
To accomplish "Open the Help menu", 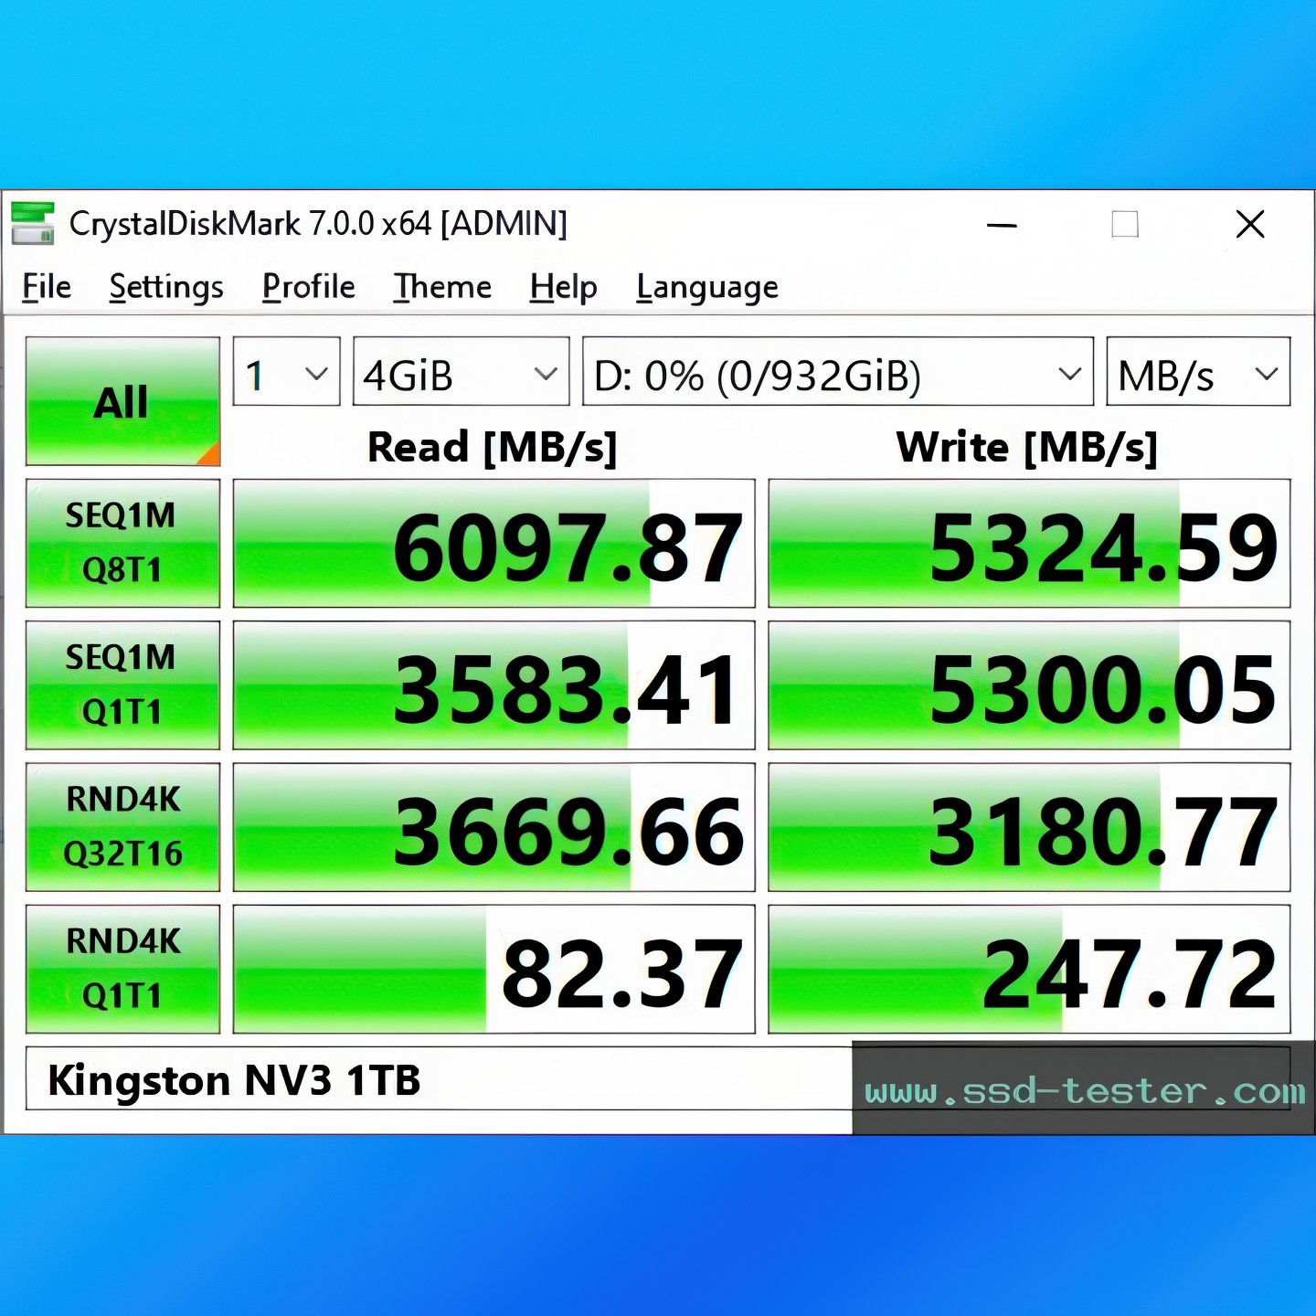I will (x=564, y=287).
